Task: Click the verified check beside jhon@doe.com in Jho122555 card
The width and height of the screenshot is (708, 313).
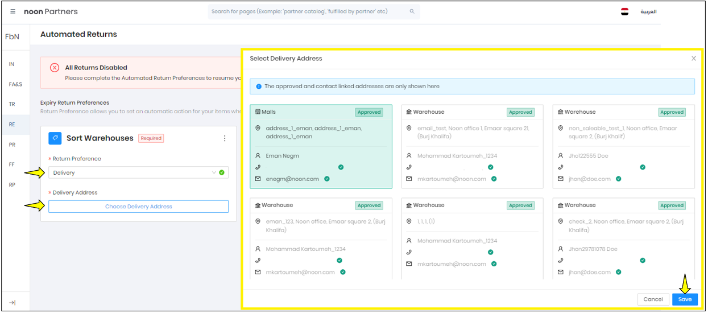Action: point(618,179)
